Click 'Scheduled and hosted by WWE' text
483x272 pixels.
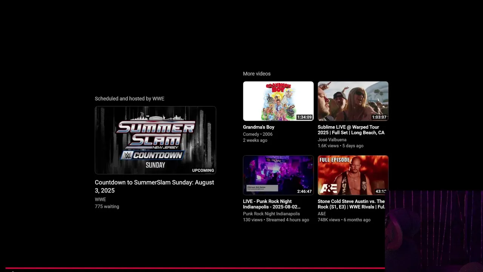[129, 99]
